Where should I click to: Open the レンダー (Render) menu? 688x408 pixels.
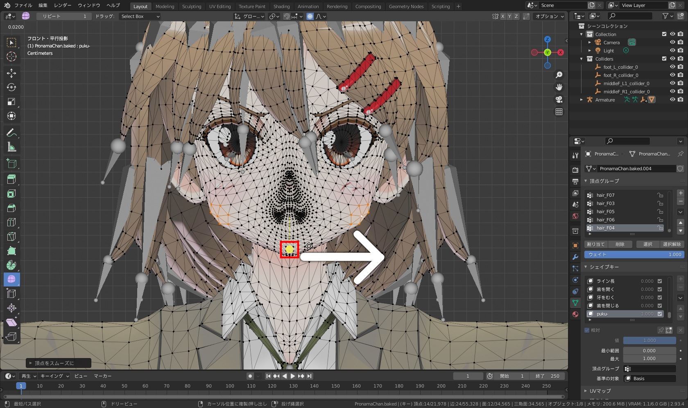click(x=63, y=5)
